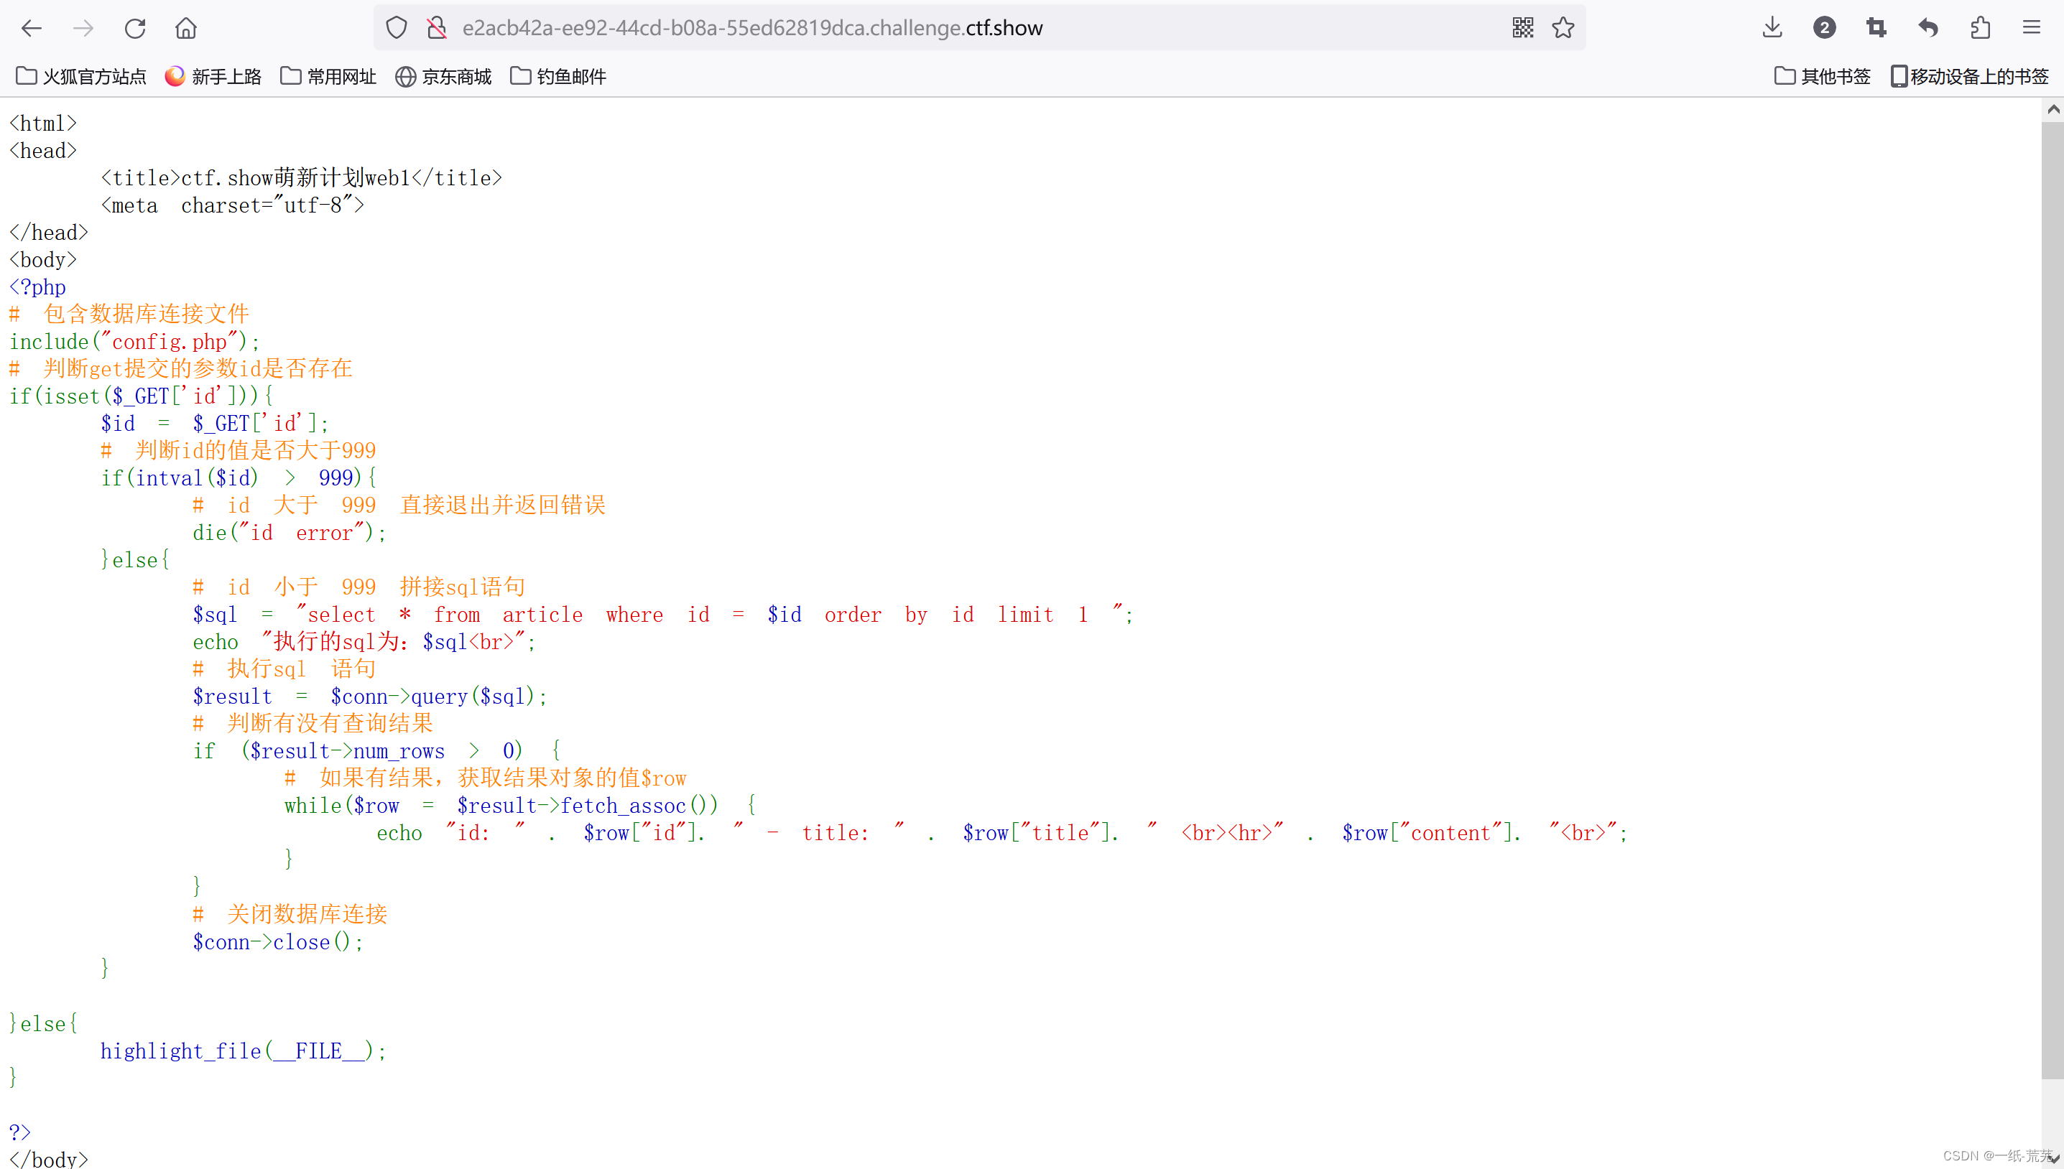Screen dimensions: 2064x1169
Task: Expand the 钓鱼邮件 bookmark folder
Action: (x=557, y=76)
